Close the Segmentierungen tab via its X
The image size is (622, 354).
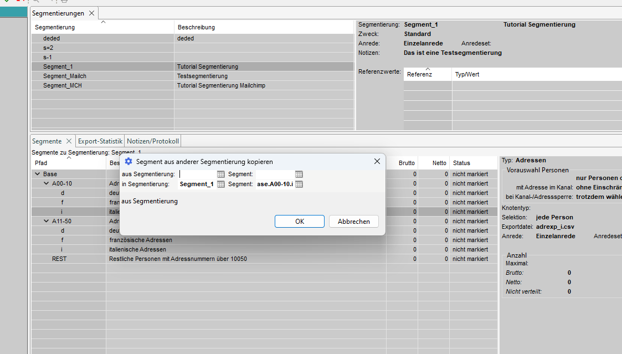click(91, 13)
